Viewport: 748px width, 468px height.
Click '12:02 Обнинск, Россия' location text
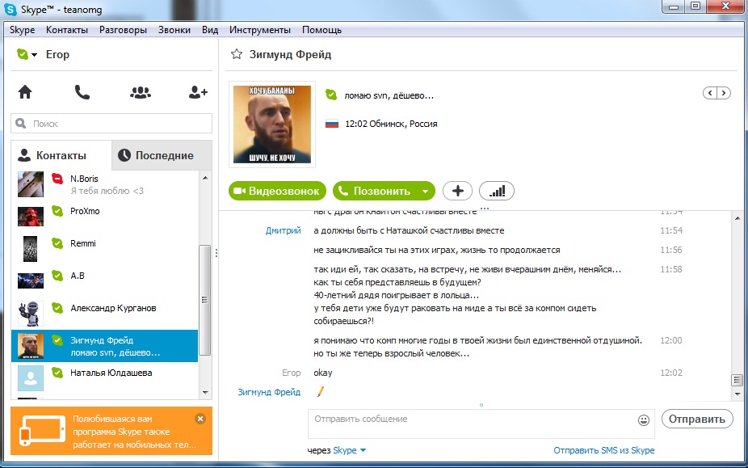[391, 124]
